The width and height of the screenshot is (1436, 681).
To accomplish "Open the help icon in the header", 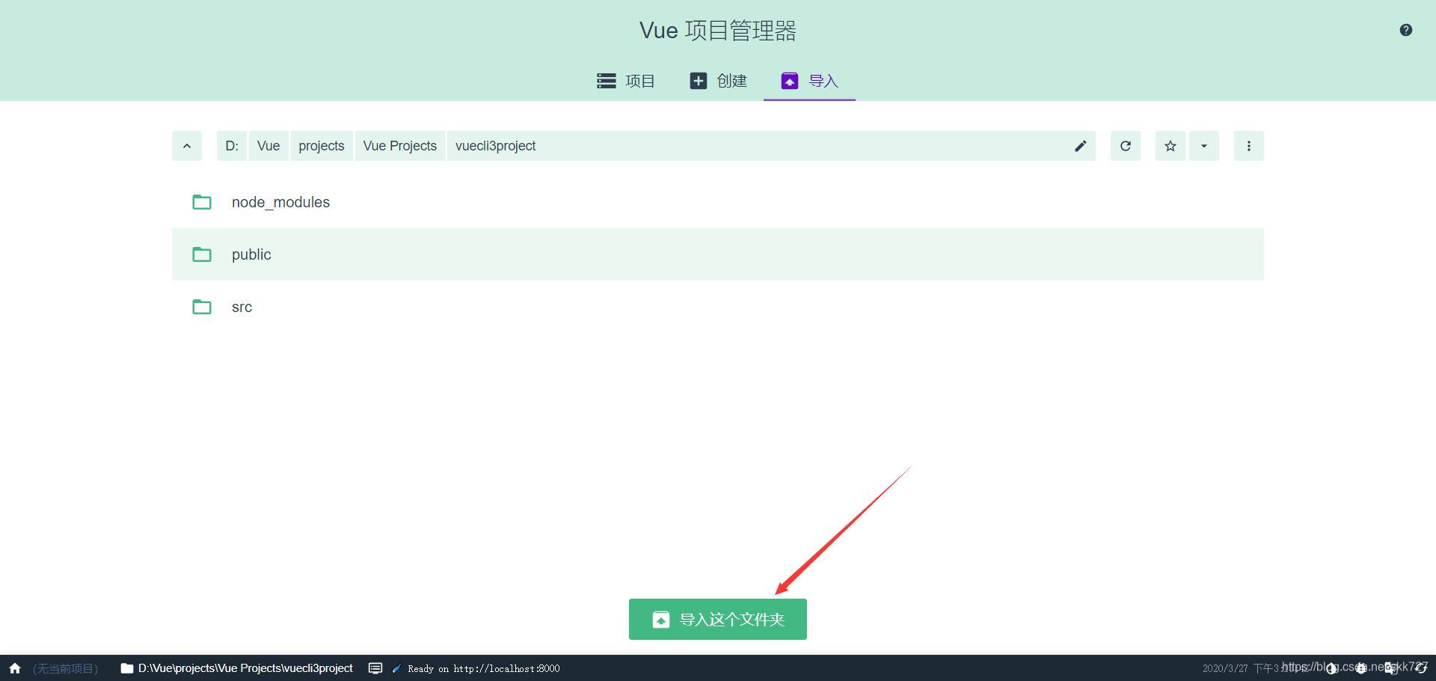I will coord(1405,30).
